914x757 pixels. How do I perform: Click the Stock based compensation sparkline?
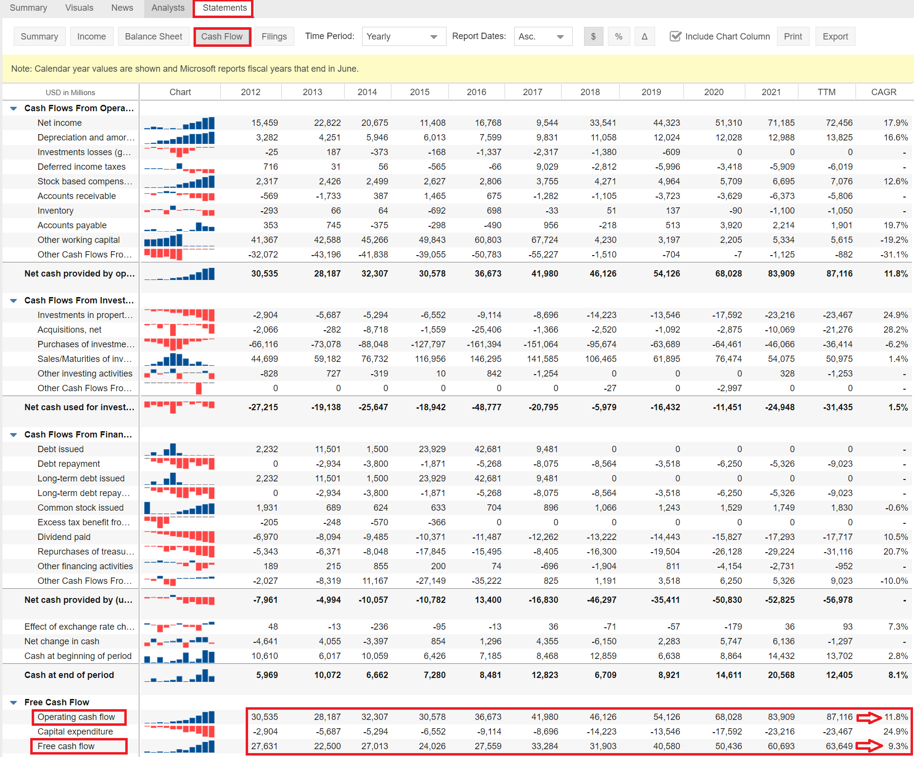coord(179,181)
